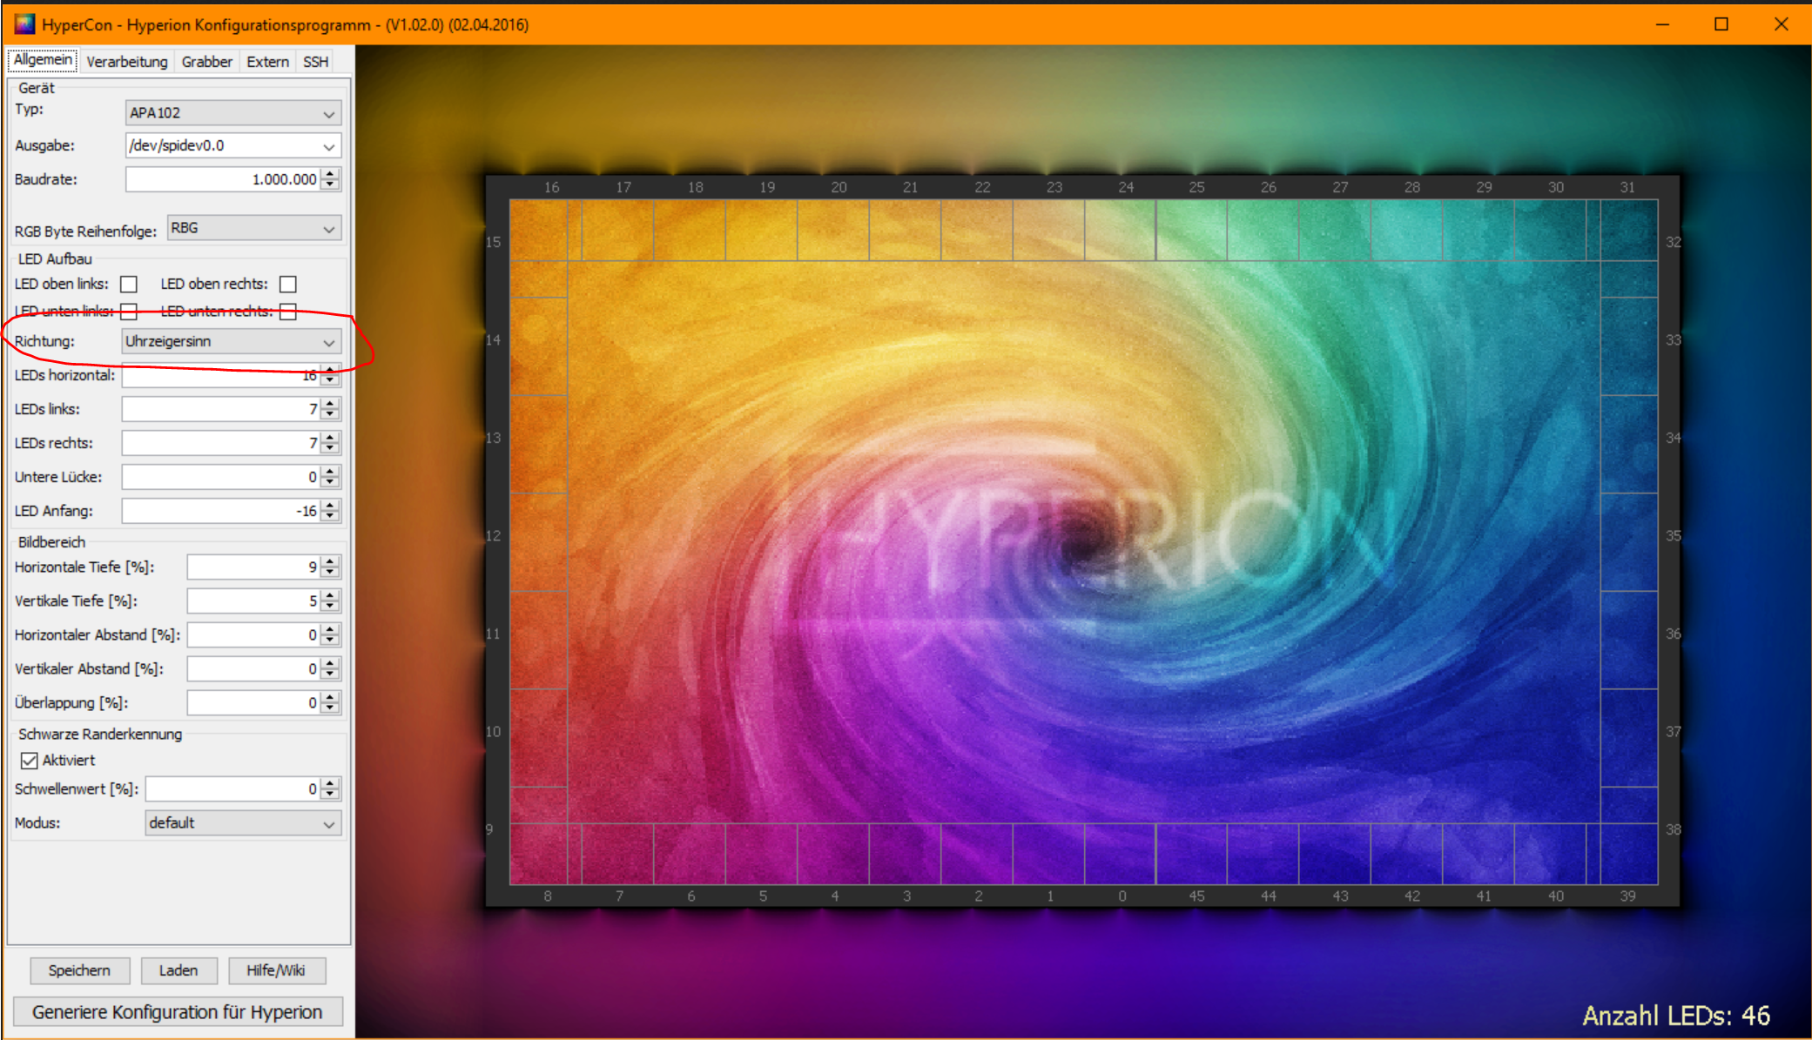Increase LED Anfang using the up spinner
Image resolution: width=1812 pixels, height=1040 pixels.
tap(330, 506)
